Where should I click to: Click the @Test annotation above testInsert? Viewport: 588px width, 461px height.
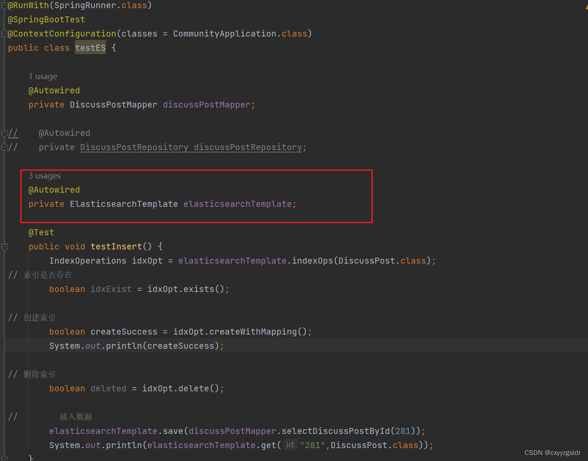(41, 232)
